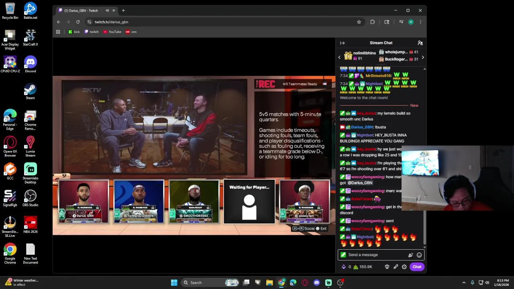Screen dimensions: 514x289
Task: Open the twitch bookmark
Action: click(92, 32)
